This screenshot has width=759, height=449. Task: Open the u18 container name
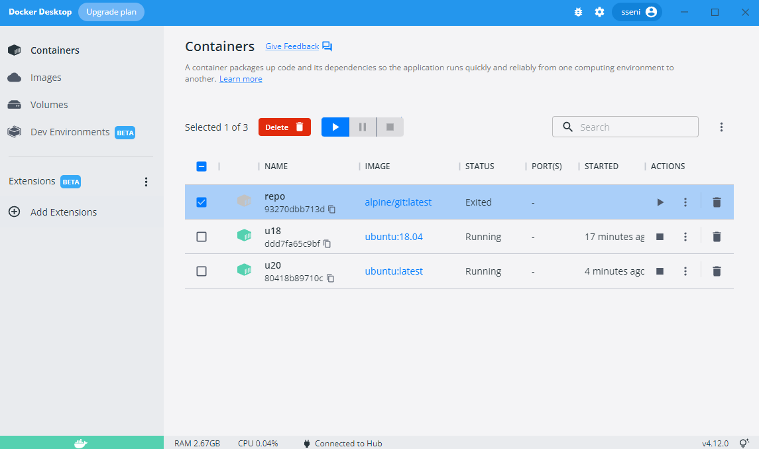[x=272, y=231]
